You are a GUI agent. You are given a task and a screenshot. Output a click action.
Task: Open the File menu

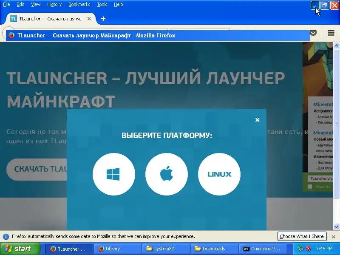[x=6, y=4]
